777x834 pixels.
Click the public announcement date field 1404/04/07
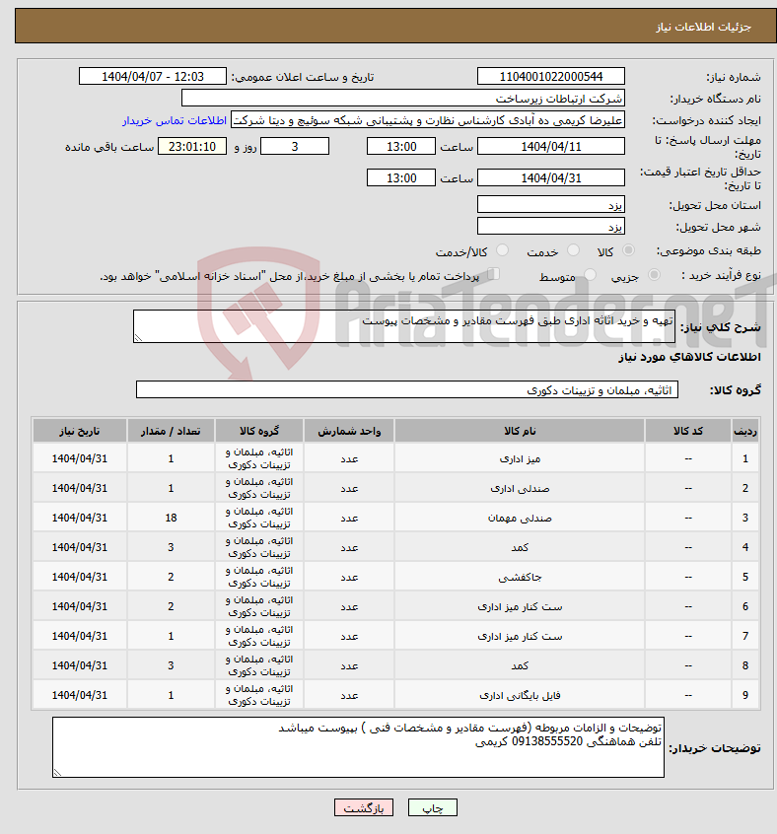[x=153, y=77]
